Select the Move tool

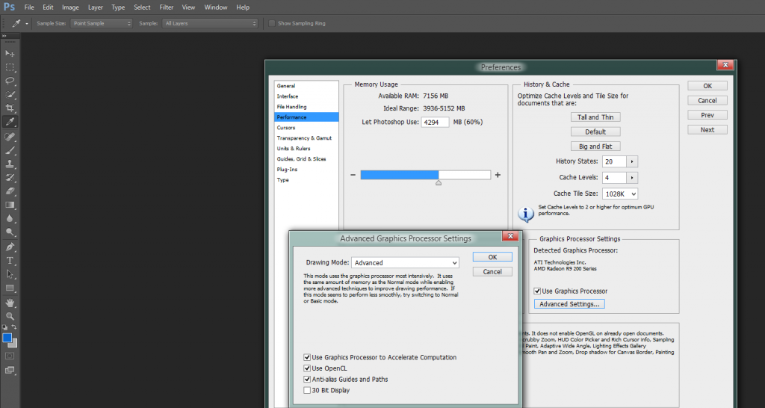pyautogui.click(x=10, y=53)
